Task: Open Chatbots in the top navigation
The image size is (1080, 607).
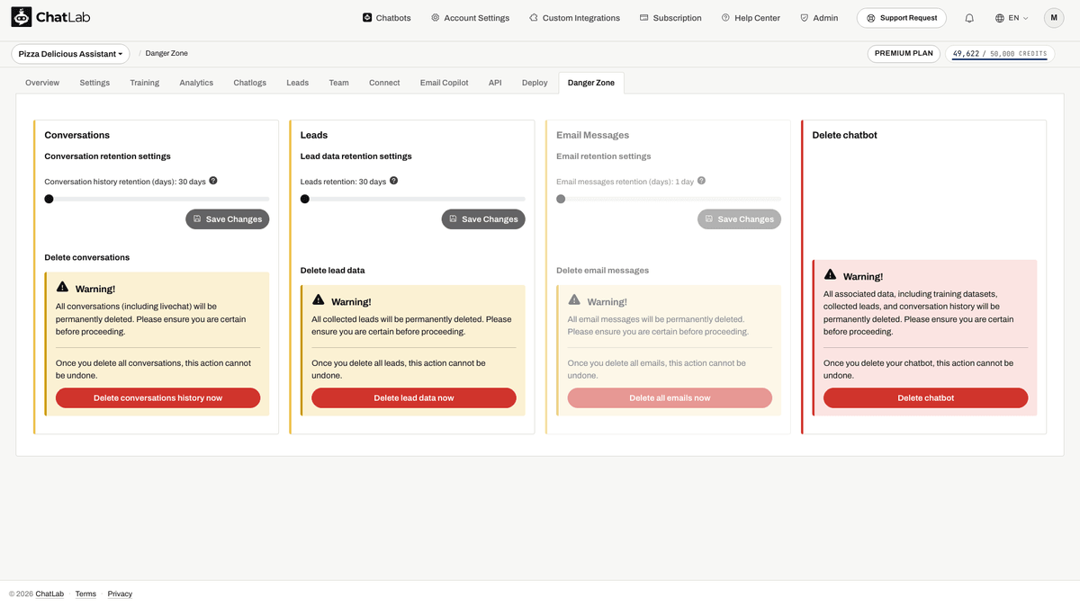Action: (x=387, y=18)
